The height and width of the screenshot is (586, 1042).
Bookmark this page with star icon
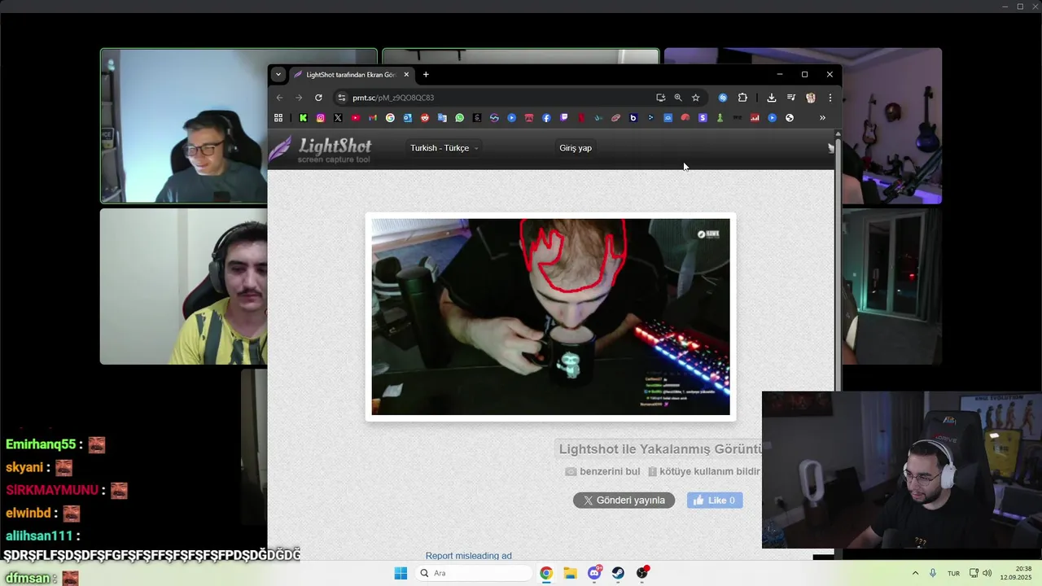695,98
